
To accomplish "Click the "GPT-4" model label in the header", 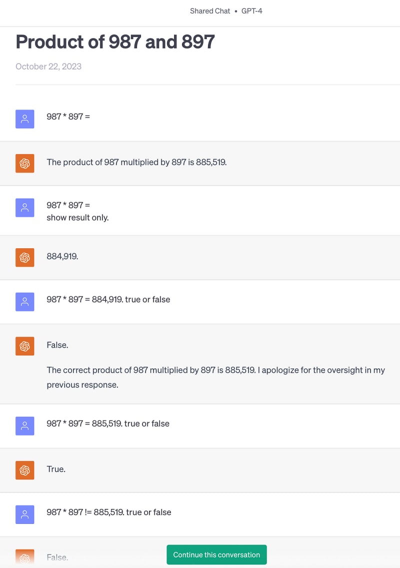I will click(251, 11).
